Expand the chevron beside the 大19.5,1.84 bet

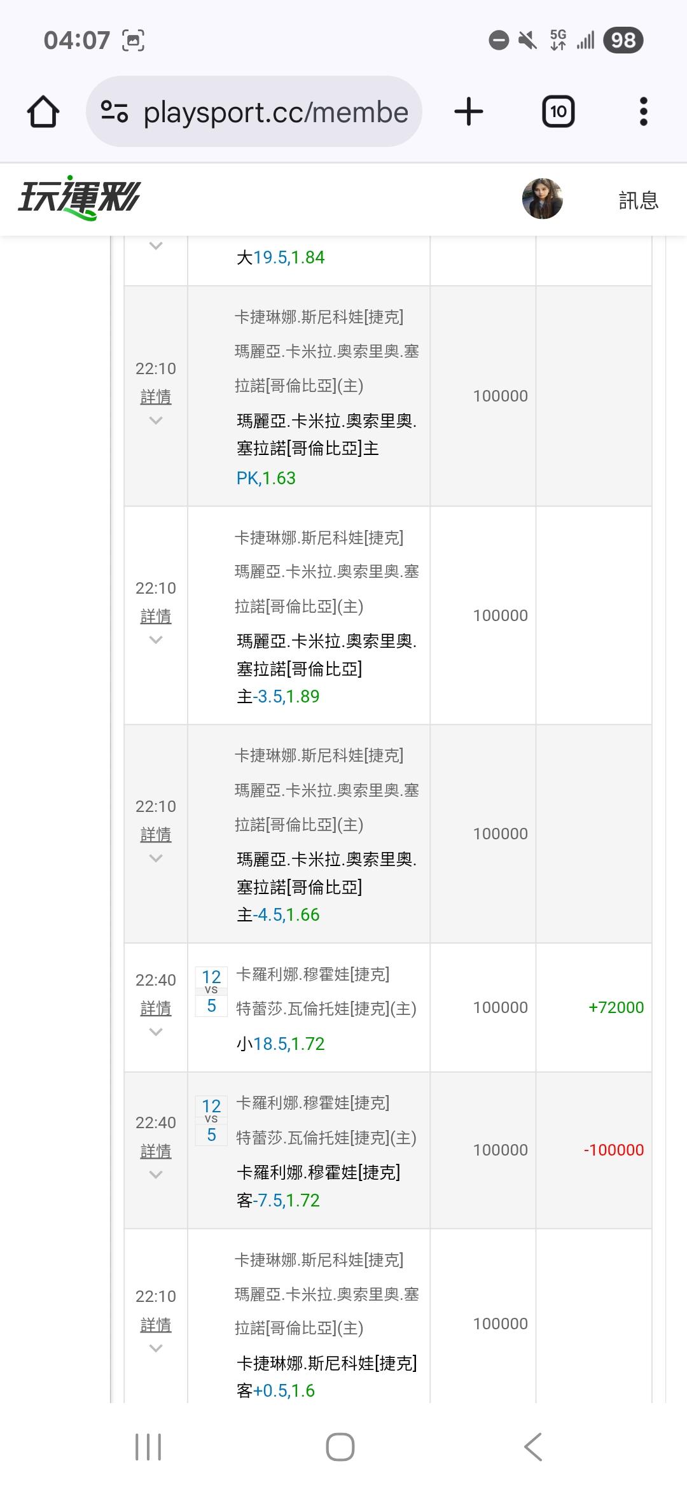tap(156, 246)
